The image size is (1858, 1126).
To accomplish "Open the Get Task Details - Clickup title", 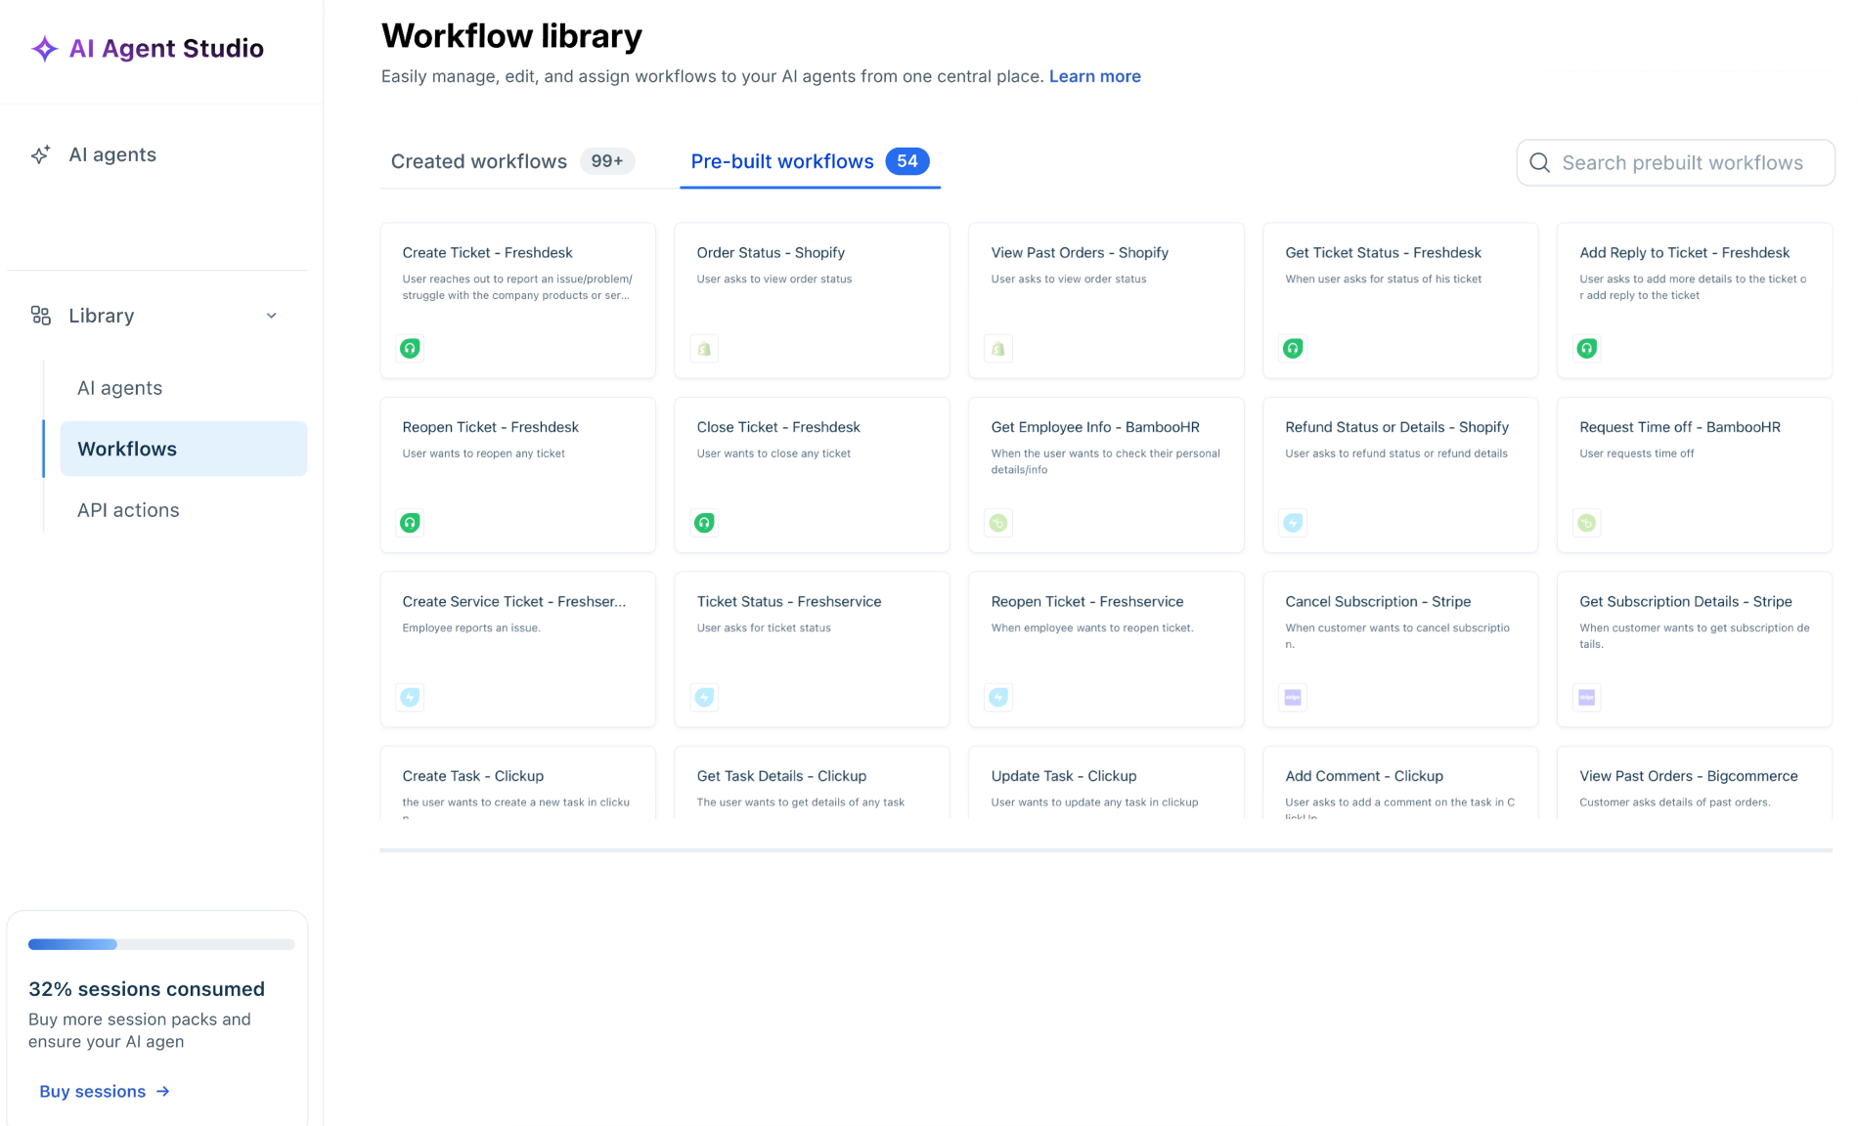I will point(781,776).
